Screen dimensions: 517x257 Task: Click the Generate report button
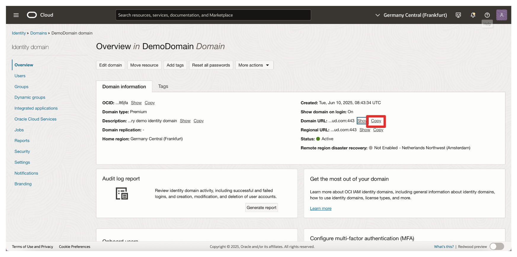(x=261, y=208)
